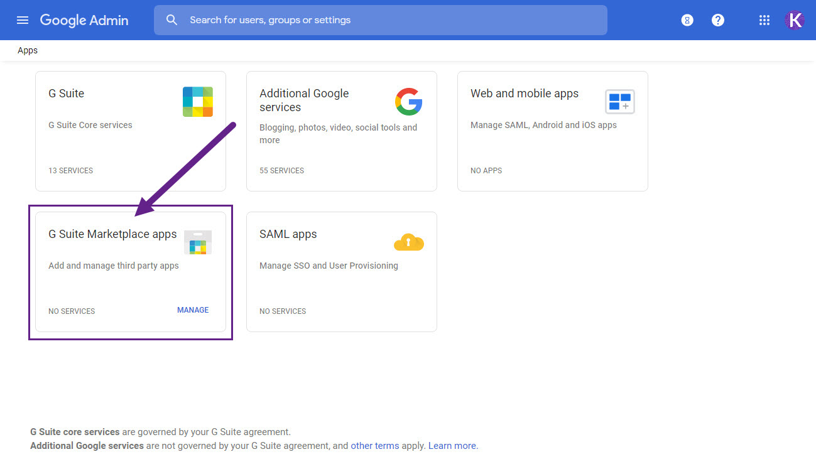Open the Google apps grid launcher
This screenshot has height=469, width=816.
764,20
